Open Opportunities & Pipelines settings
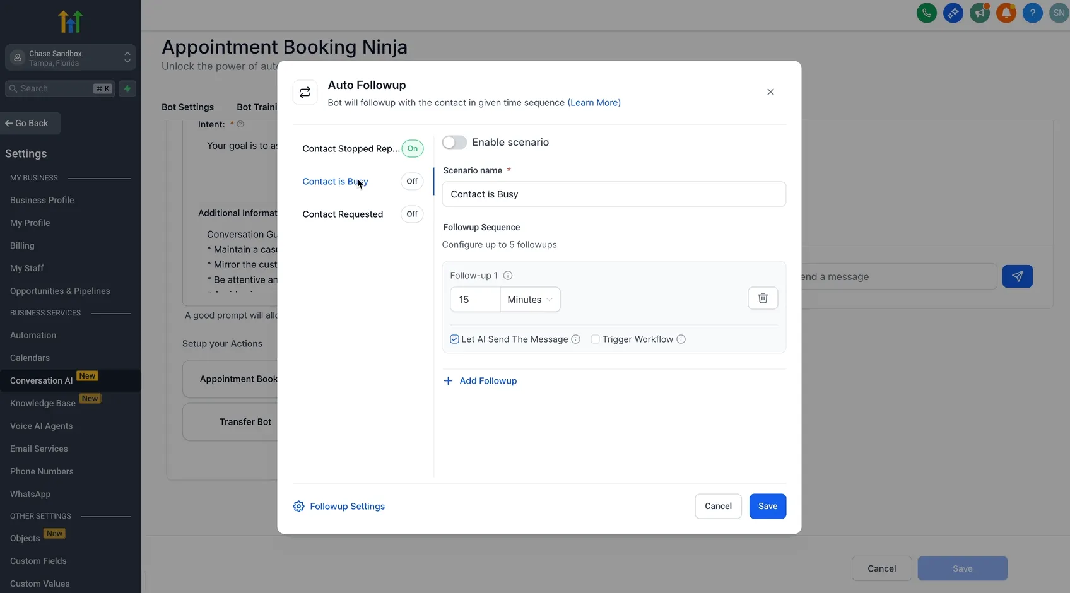This screenshot has height=593, width=1070. click(60, 291)
